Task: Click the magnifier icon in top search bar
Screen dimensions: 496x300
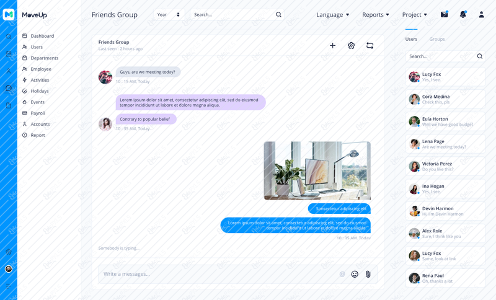Action: point(278,14)
